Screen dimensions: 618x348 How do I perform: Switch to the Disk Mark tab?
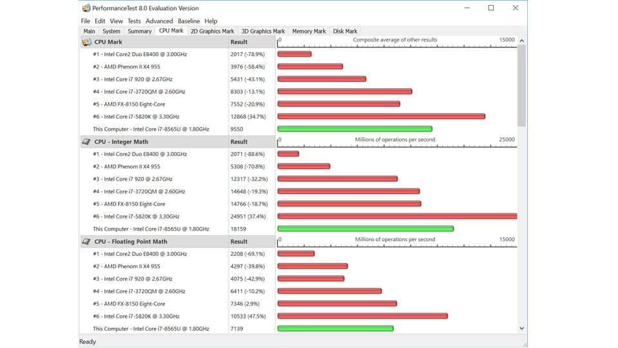345,31
